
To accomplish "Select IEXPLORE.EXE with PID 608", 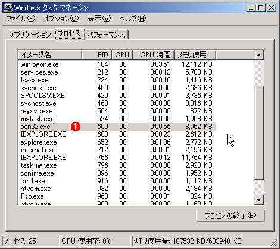I will pos(117,134).
